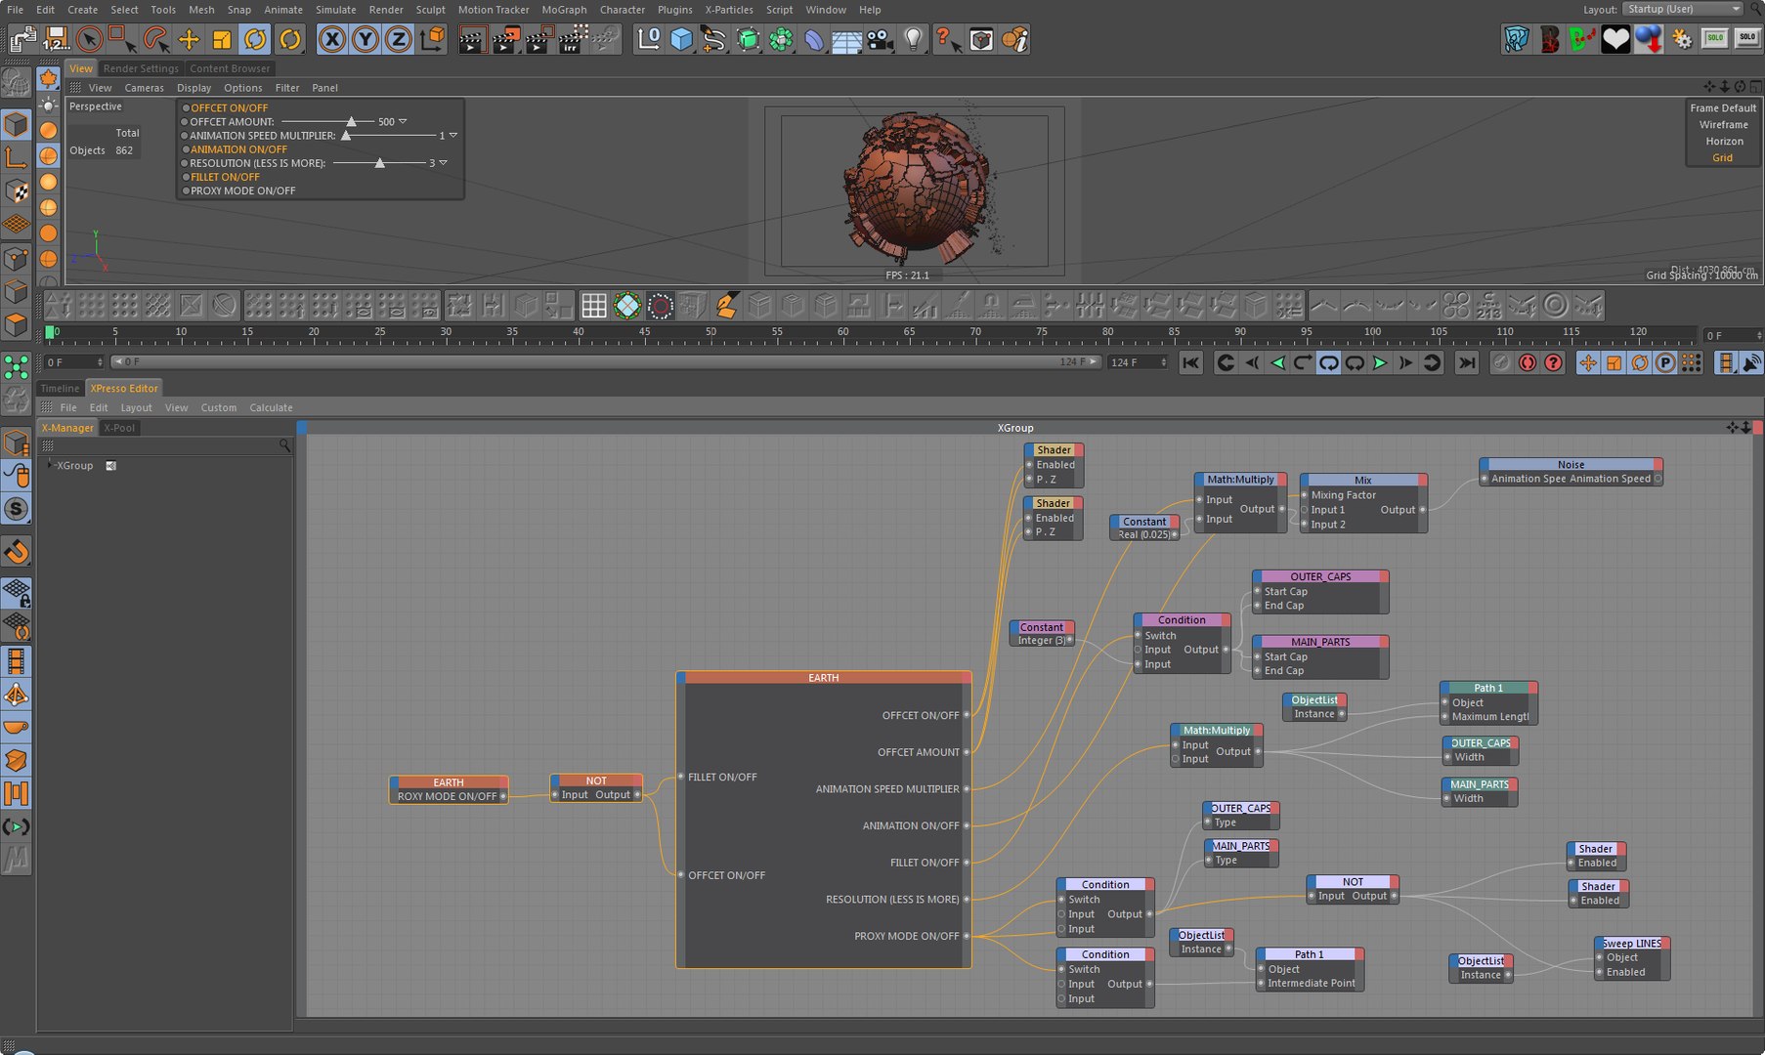
Task: Click the first SOLO plugin button
Action: click(1715, 39)
